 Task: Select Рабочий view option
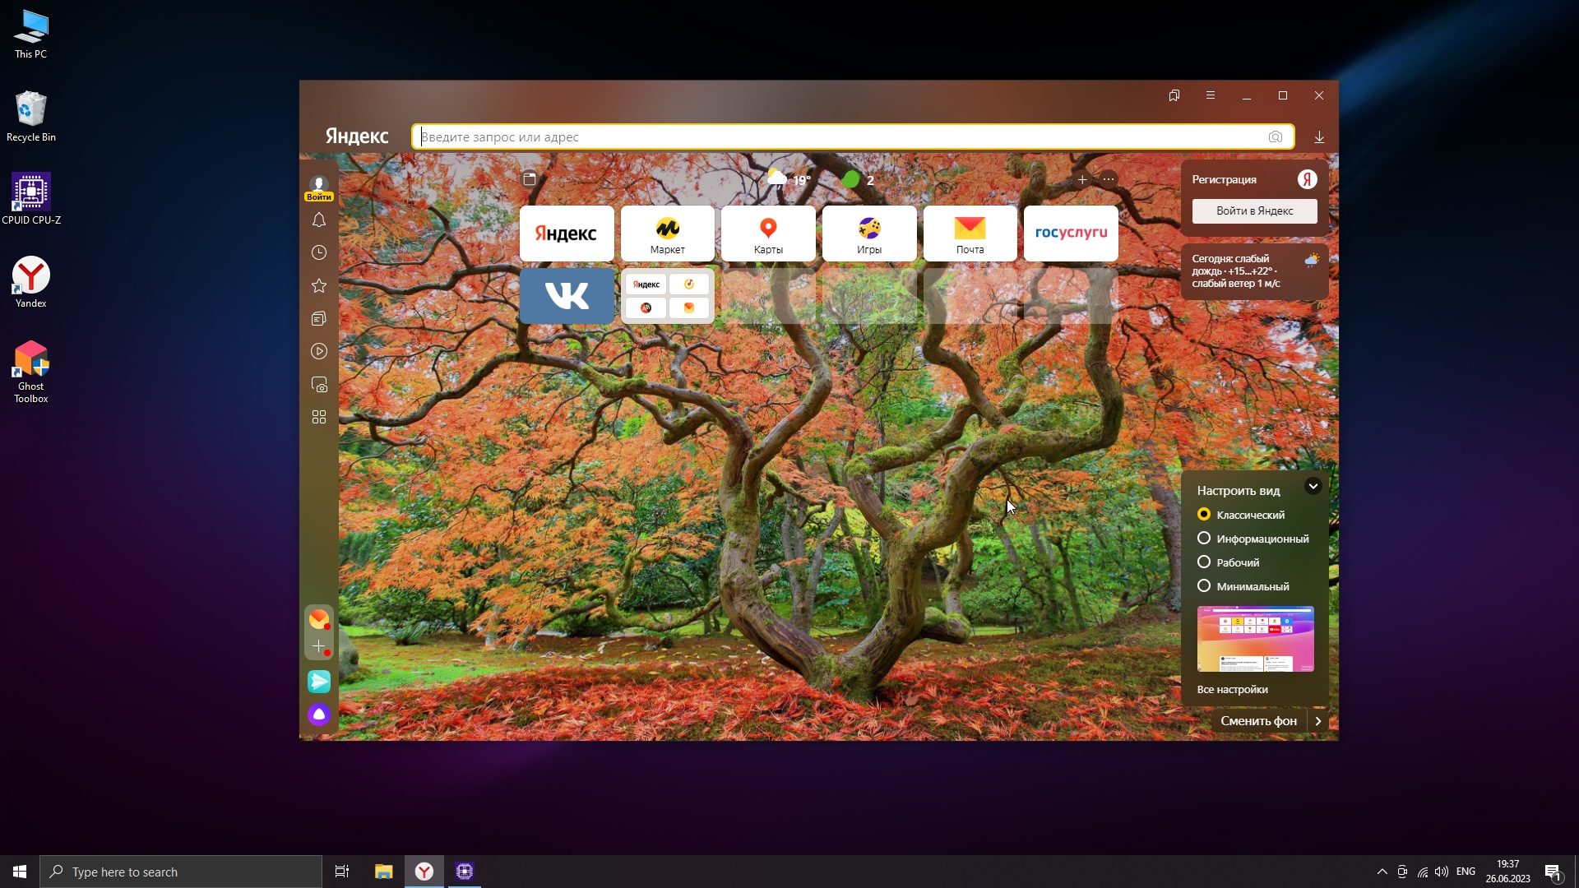1204,562
